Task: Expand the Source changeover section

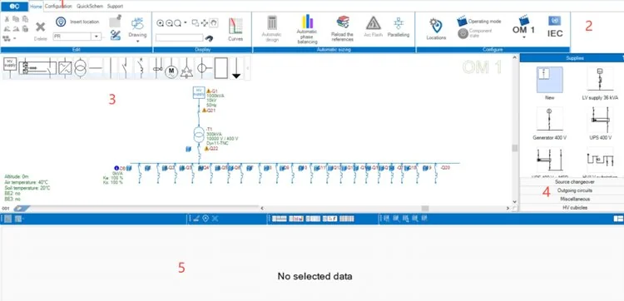Action: 575,182
